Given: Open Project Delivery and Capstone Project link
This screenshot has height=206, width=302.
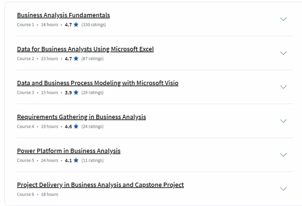Looking at the screenshot, I should (100, 185).
